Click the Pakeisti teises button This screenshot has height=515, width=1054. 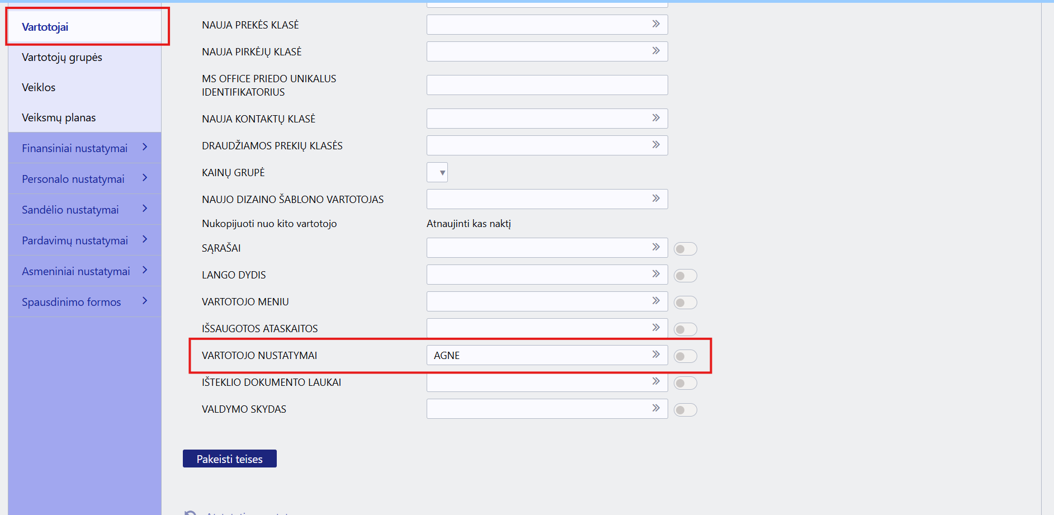[x=229, y=459]
